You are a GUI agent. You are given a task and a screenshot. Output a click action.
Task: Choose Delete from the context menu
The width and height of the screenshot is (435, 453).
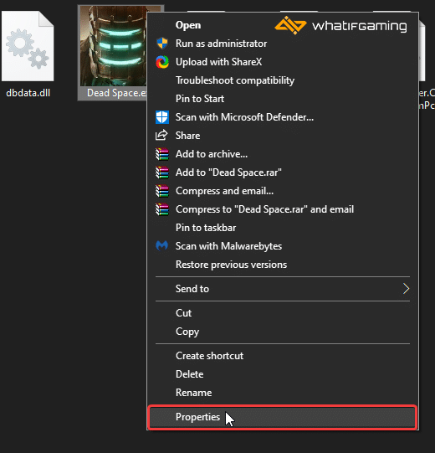[283, 374]
